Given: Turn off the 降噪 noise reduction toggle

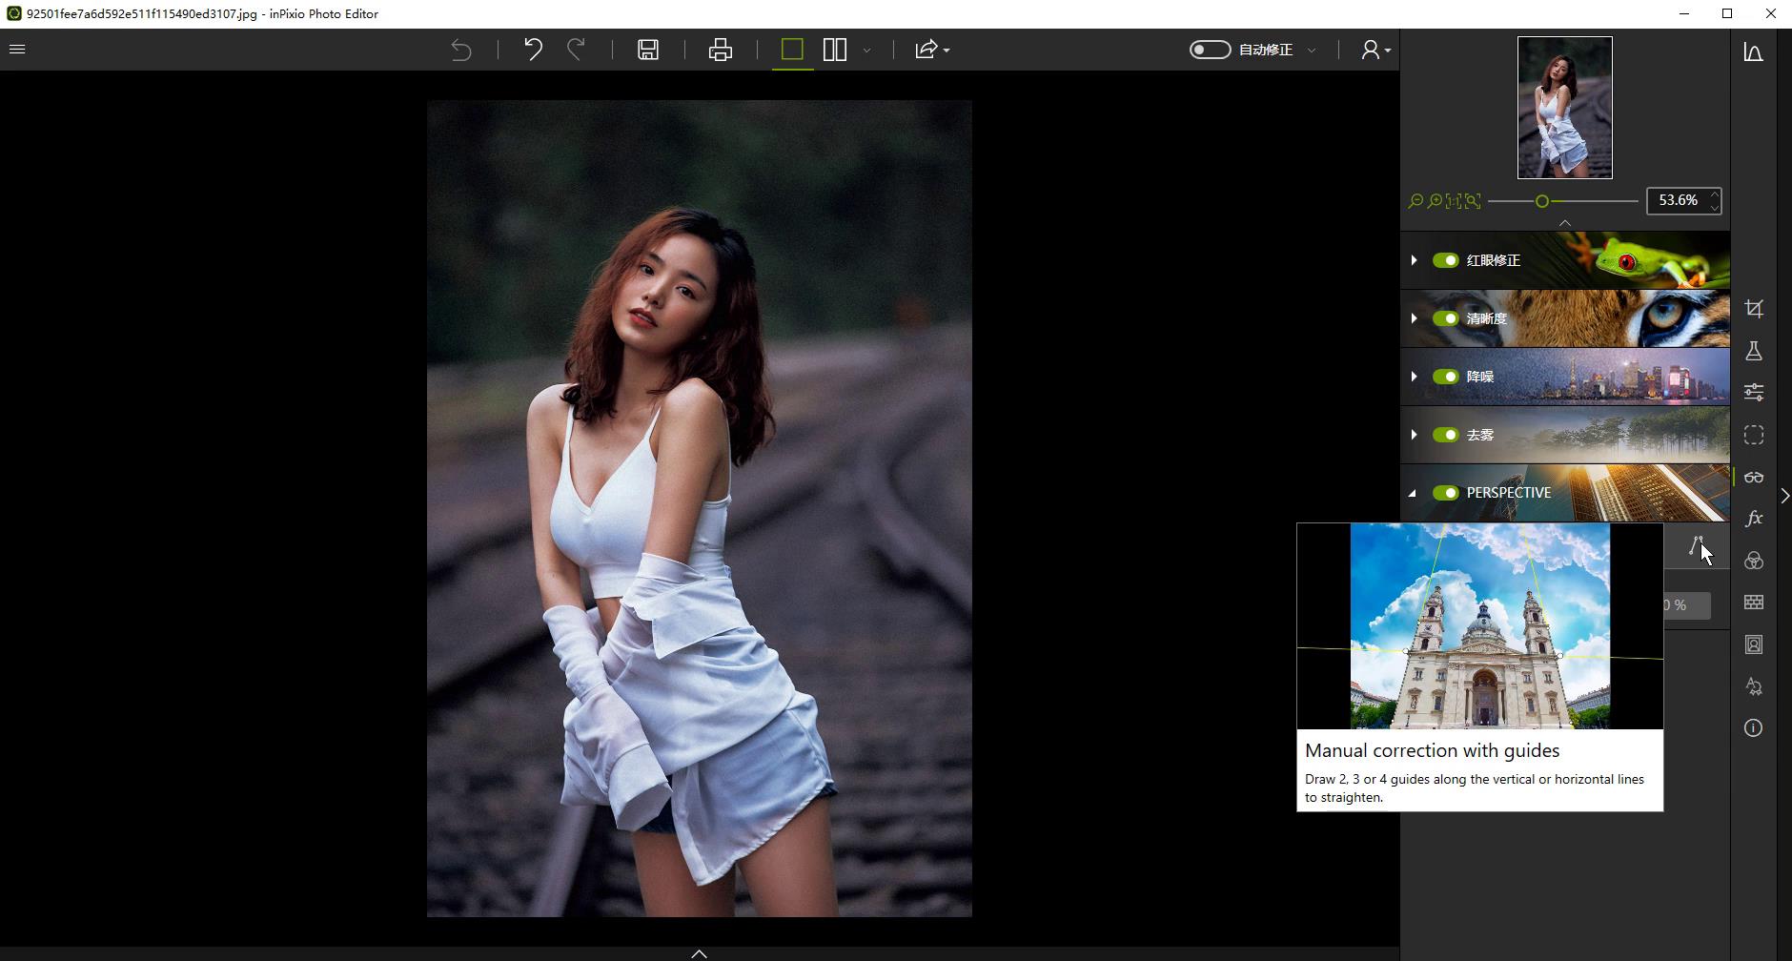Looking at the screenshot, I should click(x=1446, y=377).
